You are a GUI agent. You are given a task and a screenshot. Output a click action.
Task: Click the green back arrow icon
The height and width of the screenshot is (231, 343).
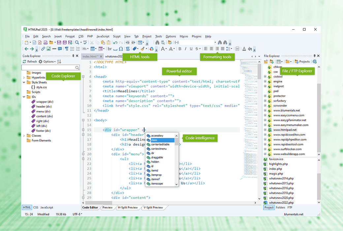pyautogui.click(x=26, y=49)
